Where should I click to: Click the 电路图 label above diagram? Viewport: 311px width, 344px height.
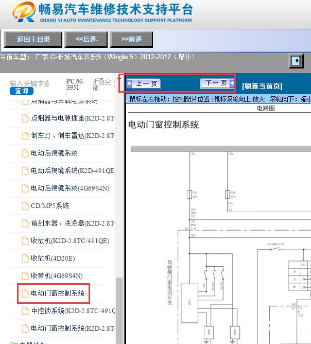pos(266,108)
